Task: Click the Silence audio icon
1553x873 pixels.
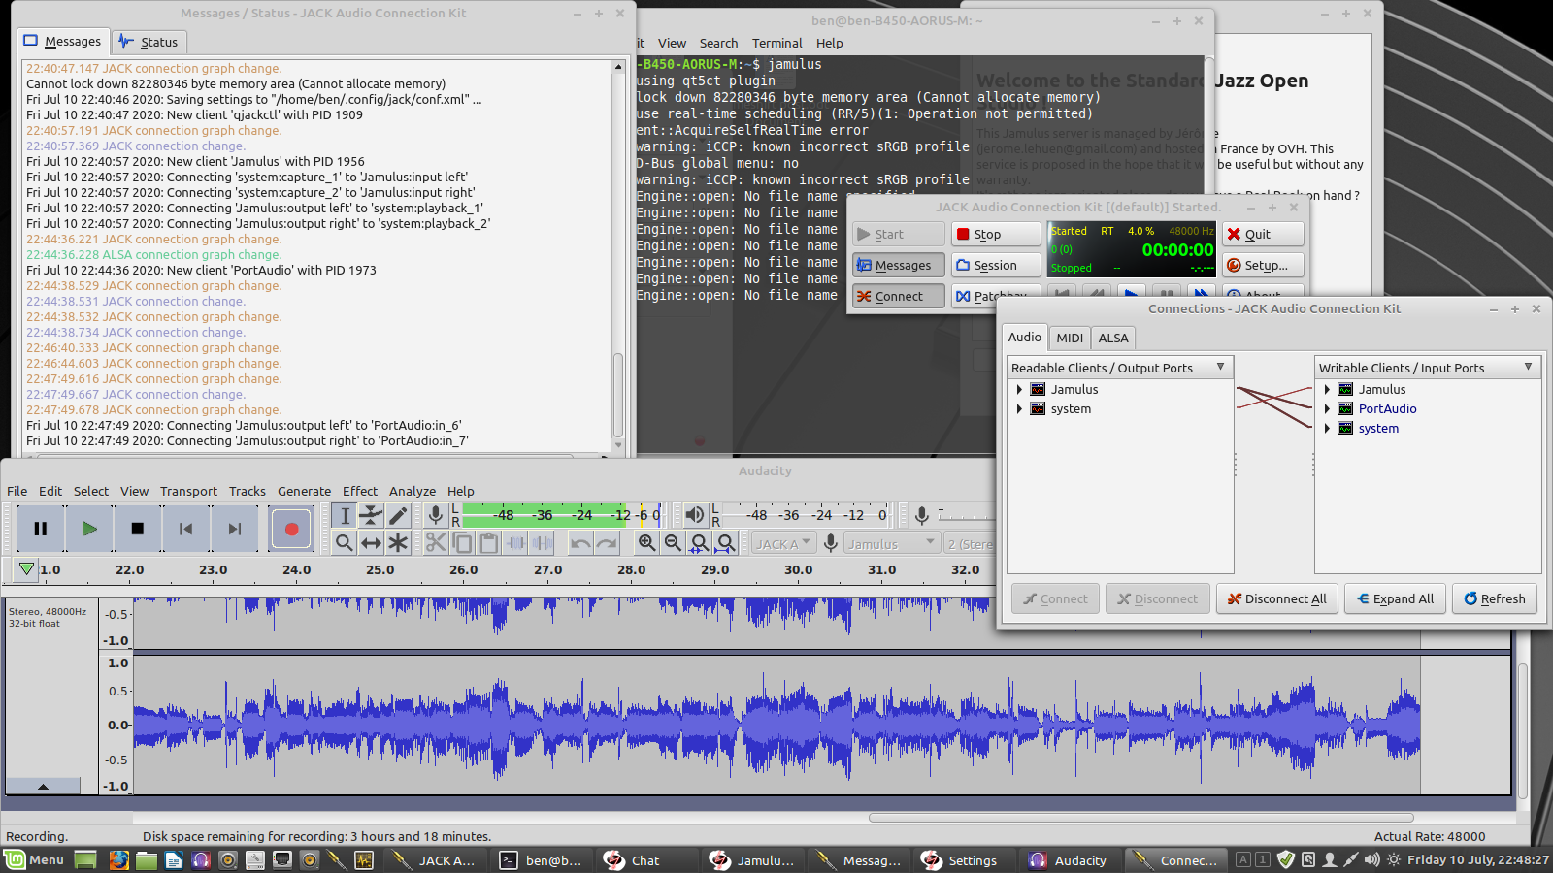Action: tap(543, 543)
